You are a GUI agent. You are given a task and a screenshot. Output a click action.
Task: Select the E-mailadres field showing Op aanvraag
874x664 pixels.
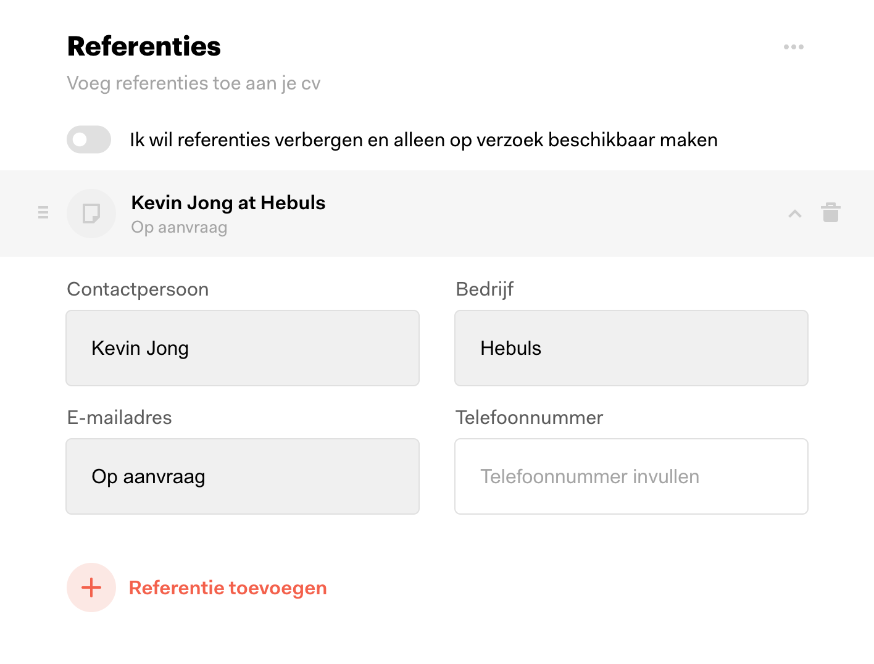pyautogui.click(x=243, y=476)
